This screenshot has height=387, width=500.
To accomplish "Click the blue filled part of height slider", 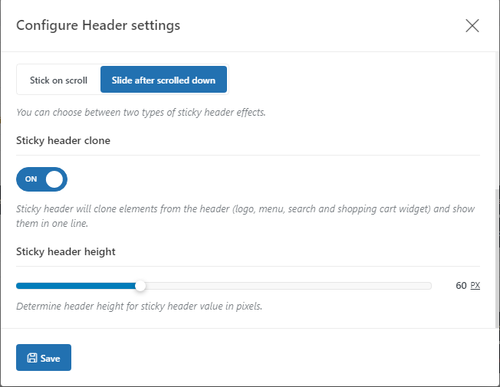I will click(x=76, y=286).
